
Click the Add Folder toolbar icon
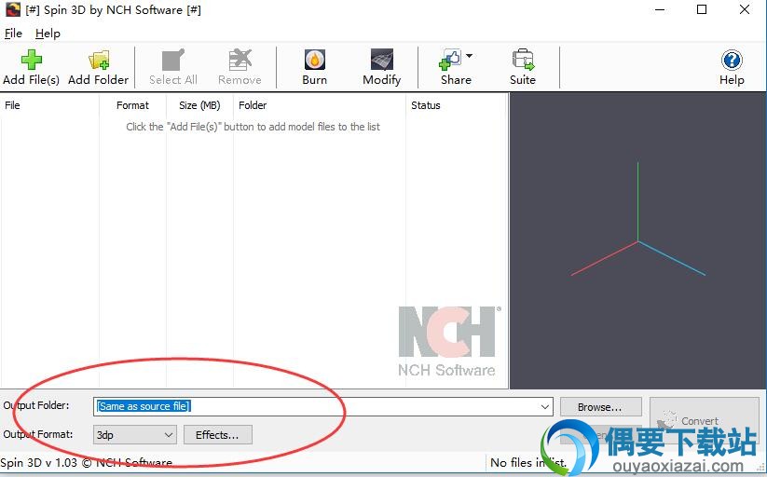point(99,60)
